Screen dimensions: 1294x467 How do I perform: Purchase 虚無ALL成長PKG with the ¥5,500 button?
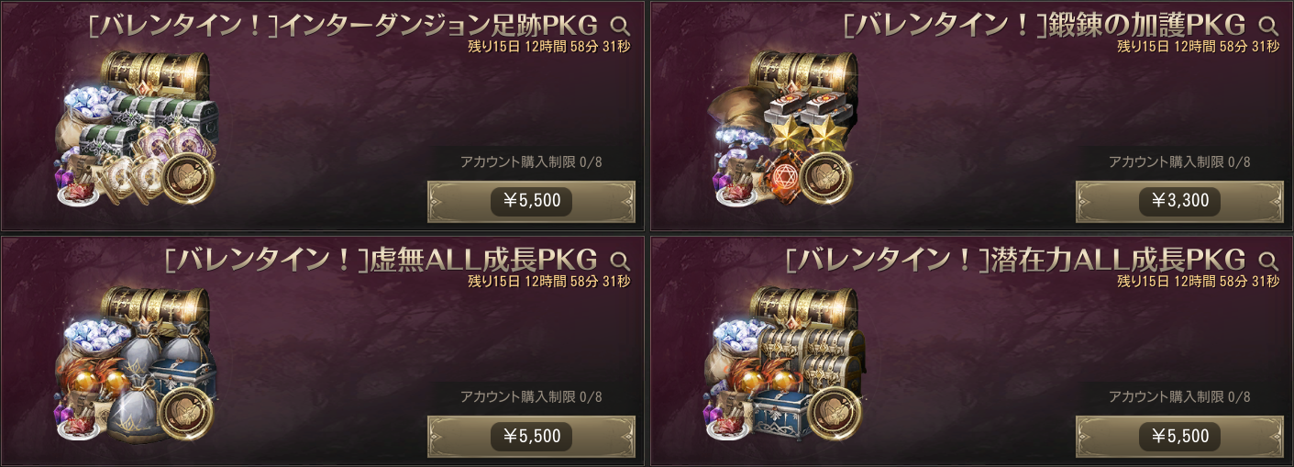[532, 436]
